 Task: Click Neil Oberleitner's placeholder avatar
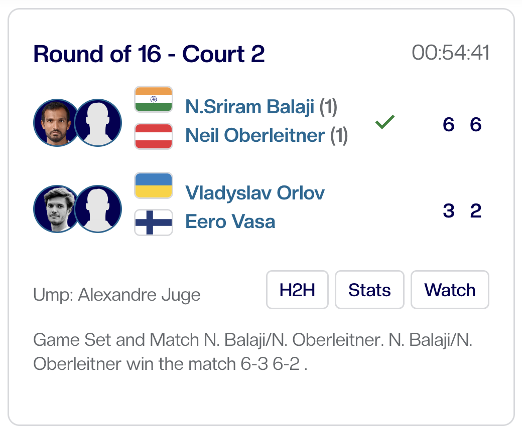[x=98, y=122]
